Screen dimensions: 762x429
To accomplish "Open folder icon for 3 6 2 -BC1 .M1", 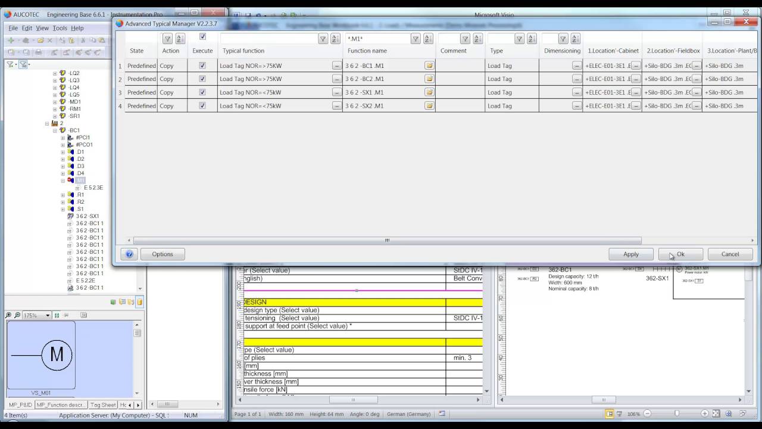I will click(429, 66).
